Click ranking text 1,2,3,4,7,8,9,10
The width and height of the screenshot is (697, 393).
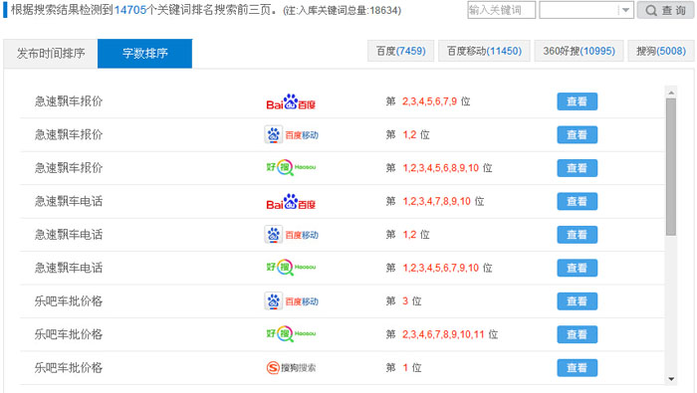click(436, 202)
